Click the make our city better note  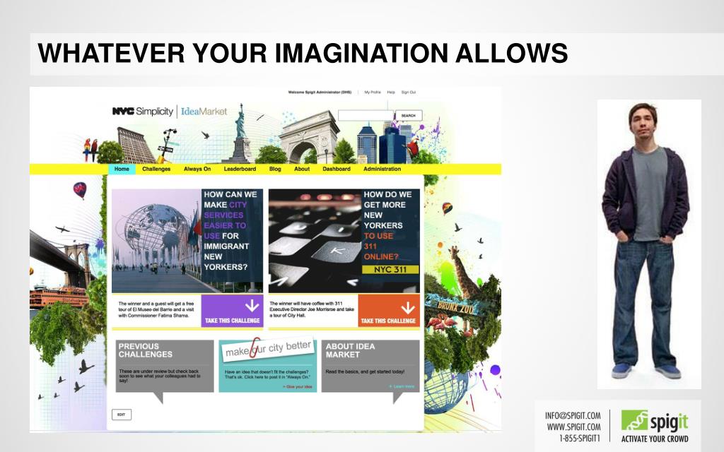(x=268, y=349)
